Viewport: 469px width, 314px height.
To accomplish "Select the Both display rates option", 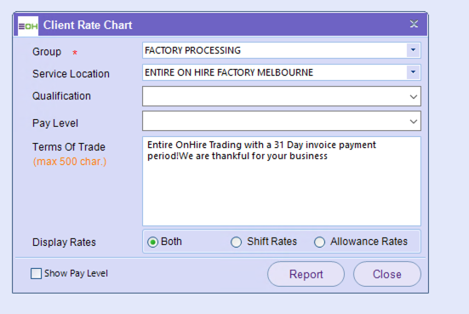I will [x=152, y=242].
